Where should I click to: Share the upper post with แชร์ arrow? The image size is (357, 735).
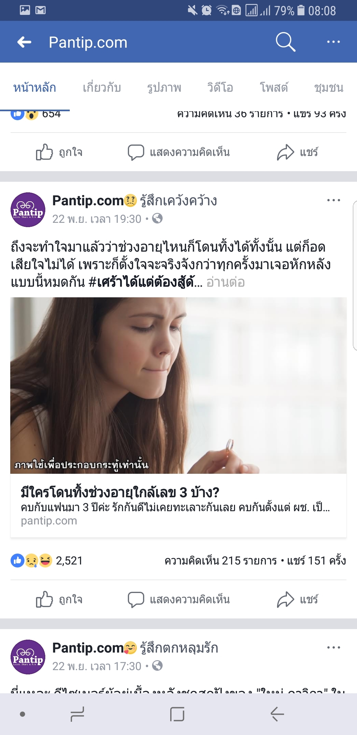(297, 152)
